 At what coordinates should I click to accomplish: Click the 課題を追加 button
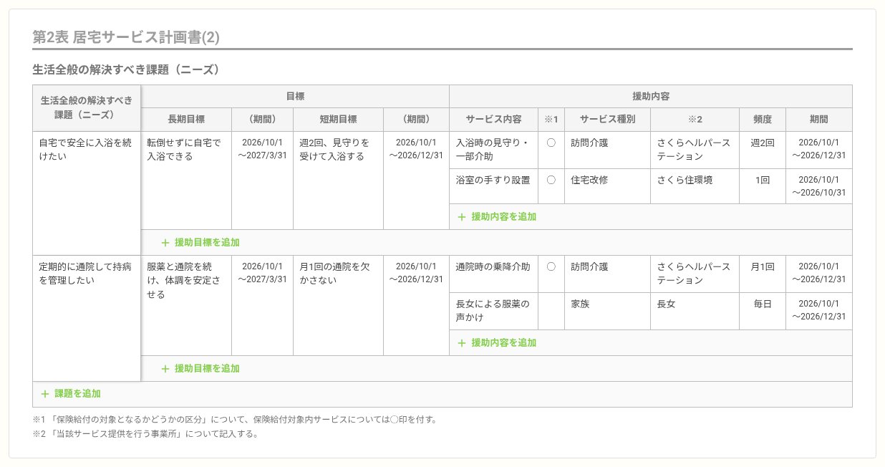[71, 394]
